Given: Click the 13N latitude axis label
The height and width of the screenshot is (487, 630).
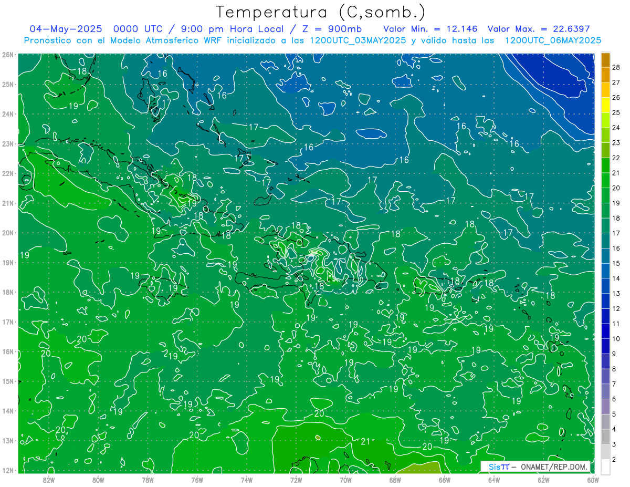Looking at the screenshot, I should pos(8,440).
